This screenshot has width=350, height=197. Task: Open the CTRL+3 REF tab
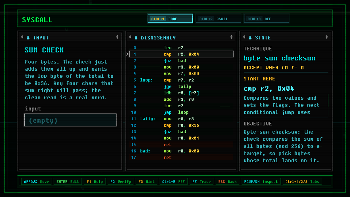point(266,19)
